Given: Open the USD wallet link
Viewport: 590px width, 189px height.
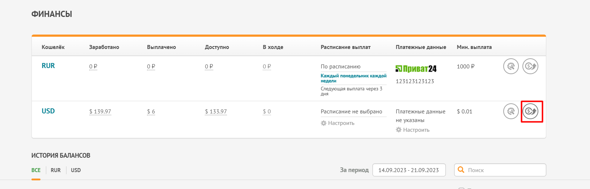Looking at the screenshot, I should click(x=48, y=111).
